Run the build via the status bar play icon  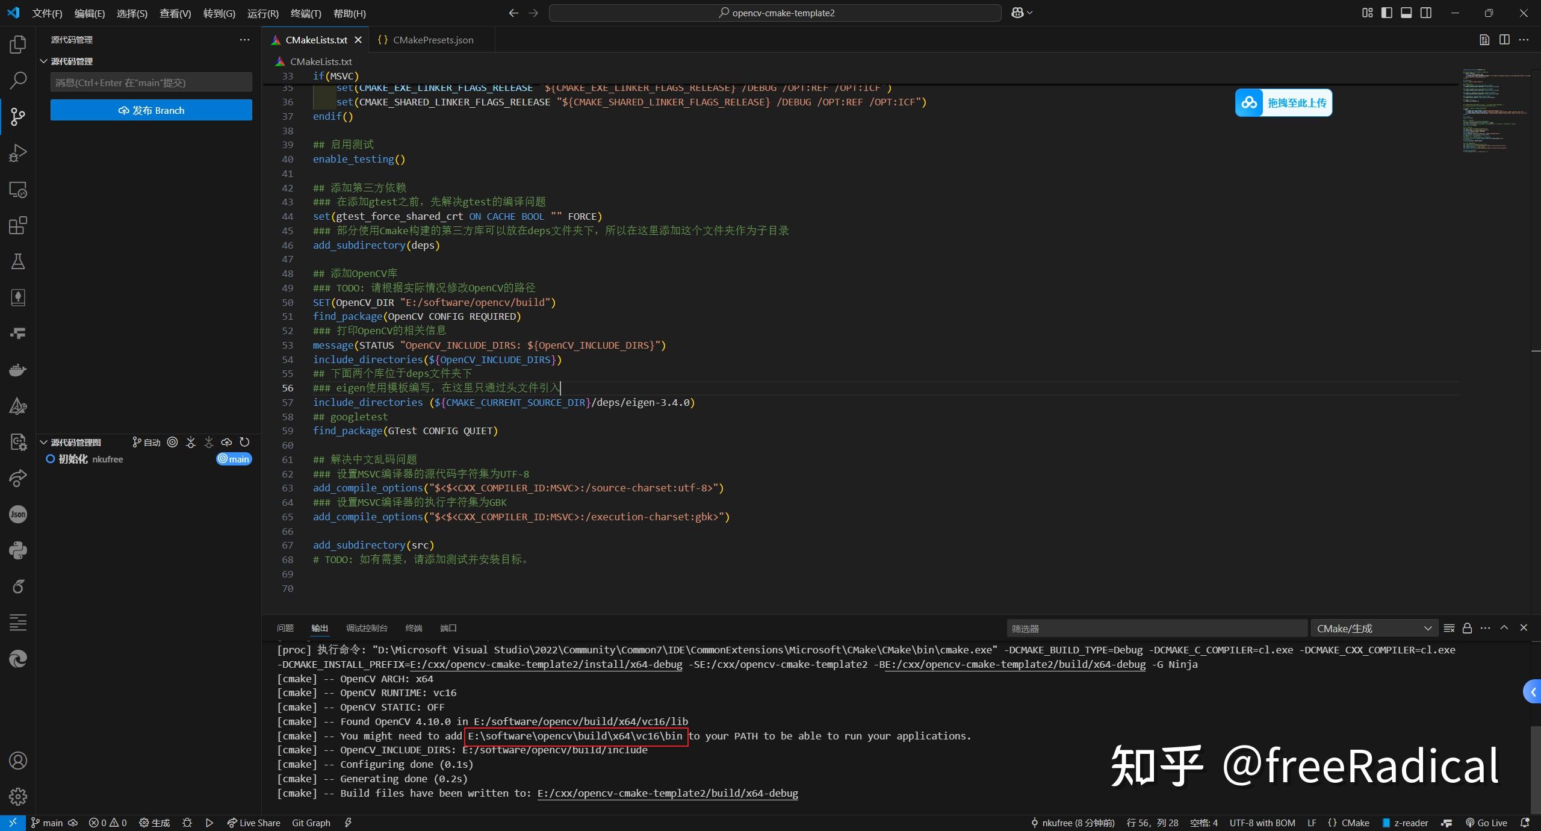(x=208, y=823)
